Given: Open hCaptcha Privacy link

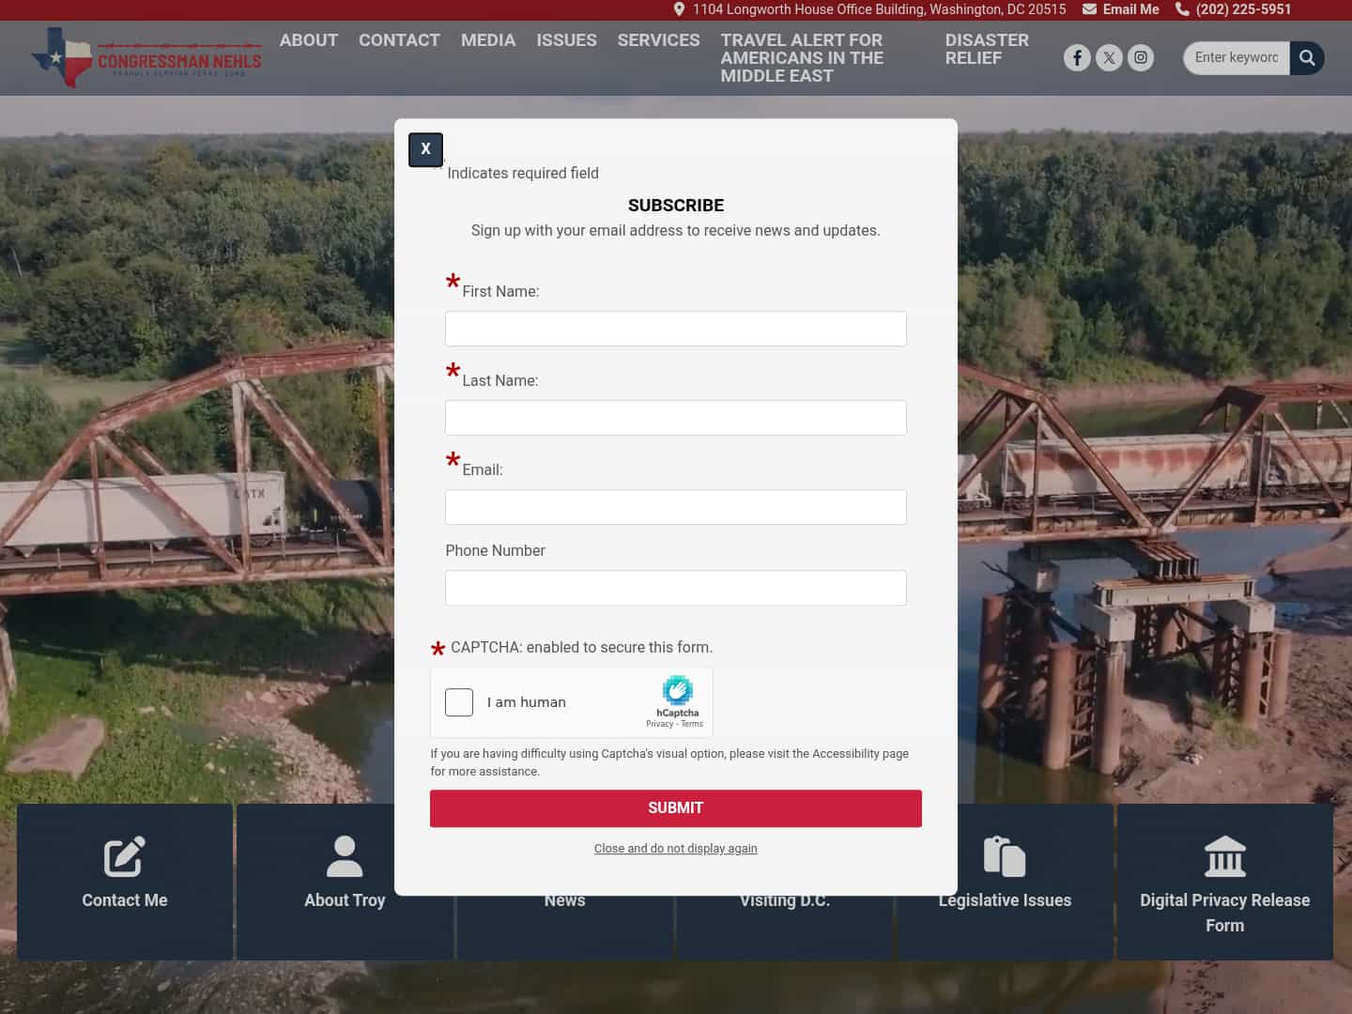Looking at the screenshot, I should pyautogui.click(x=659, y=724).
